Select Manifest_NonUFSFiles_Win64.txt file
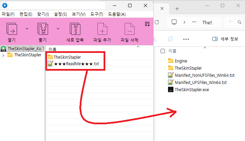Image resolution: width=245 pixels, height=141 pixels. tap(201, 75)
